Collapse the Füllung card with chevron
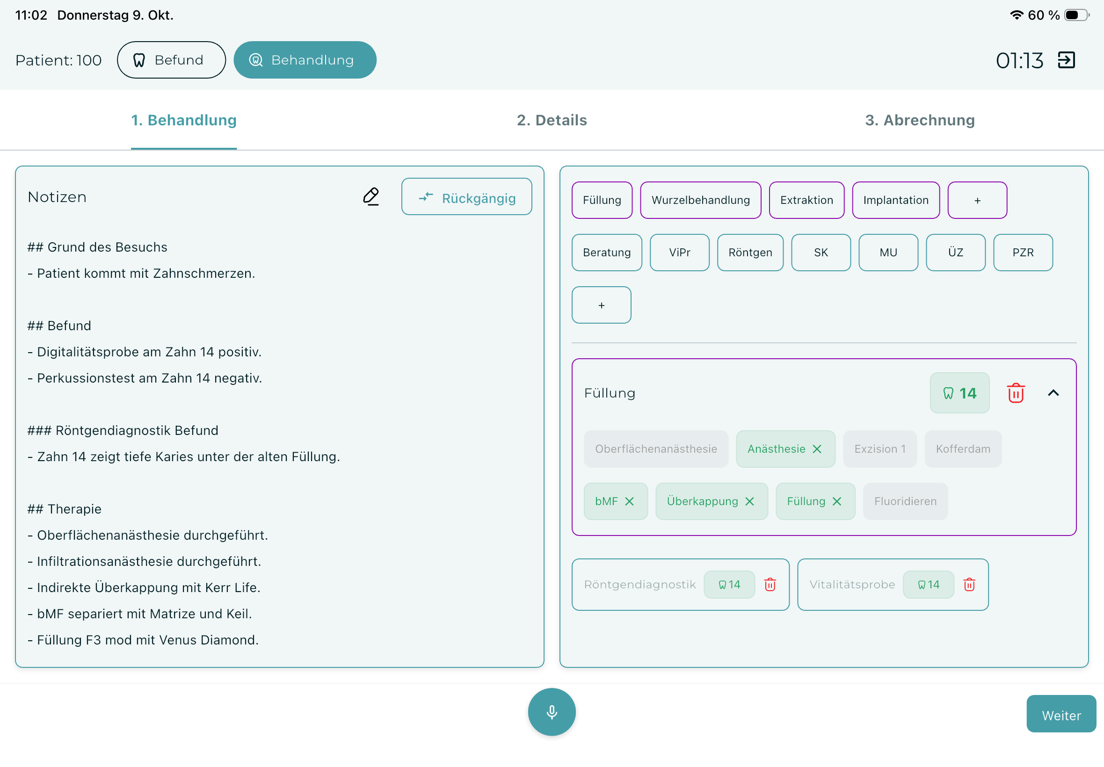 [1053, 393]
